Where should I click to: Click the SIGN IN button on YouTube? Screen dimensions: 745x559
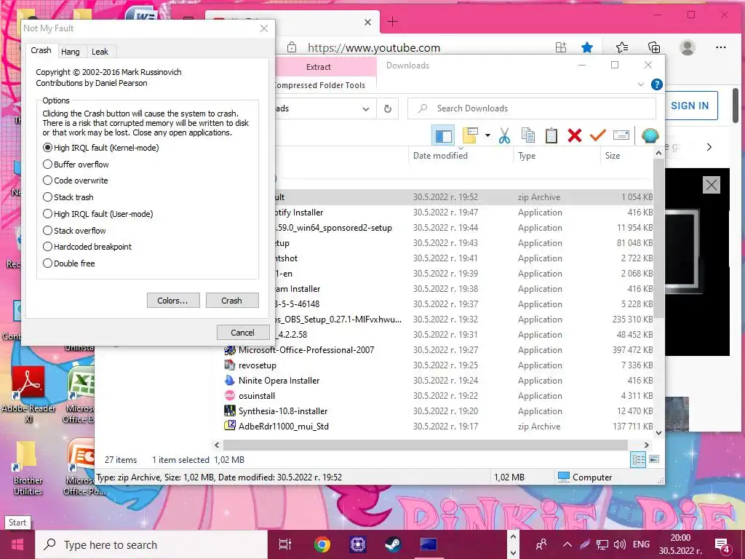click(690, 106)
